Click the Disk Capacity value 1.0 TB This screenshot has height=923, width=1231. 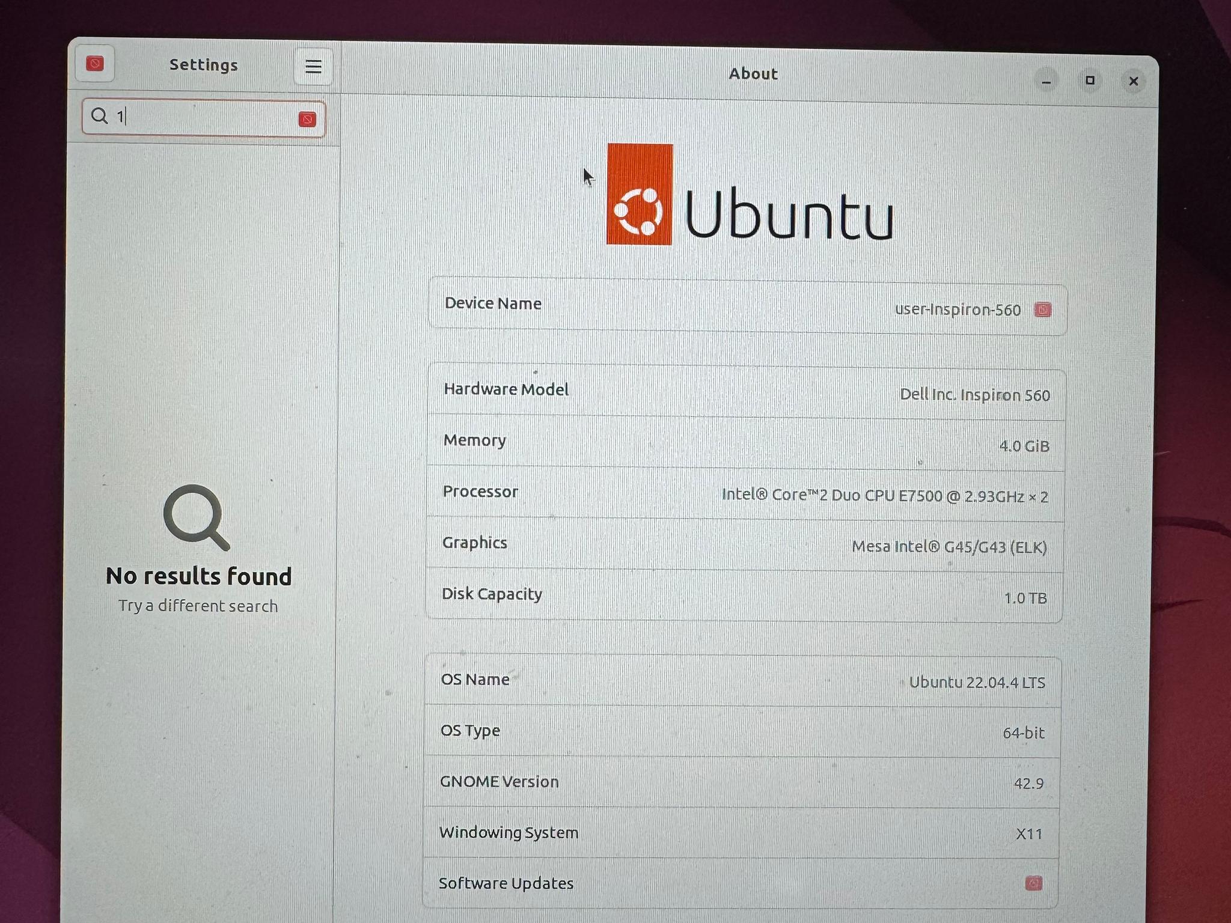(1025, 598)
